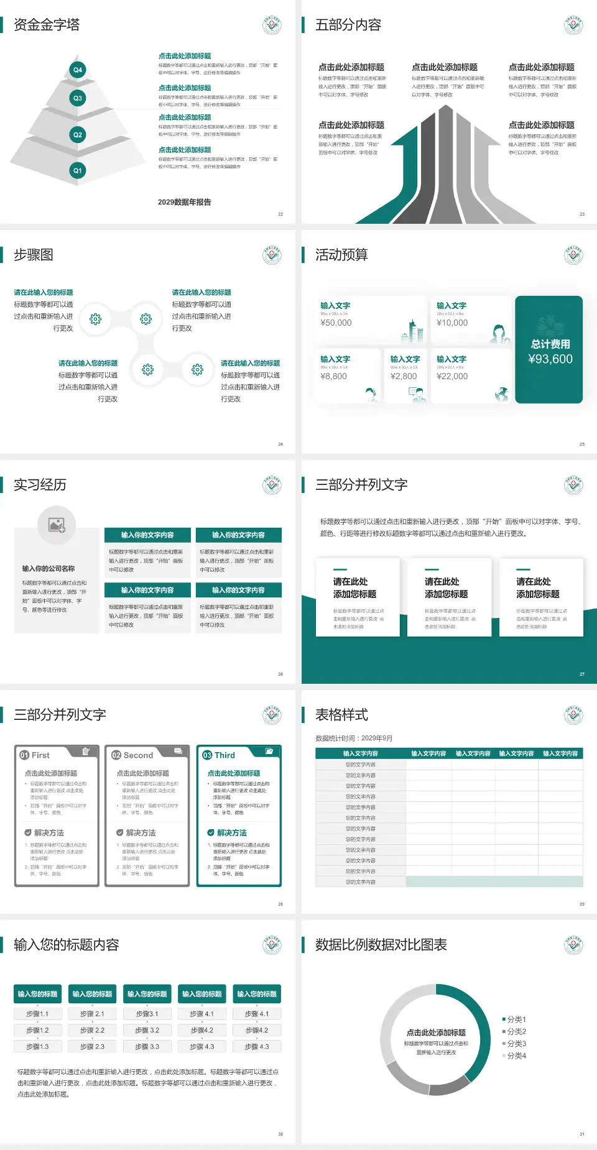Click the clipboard icon on the First card

coord(86,751)
